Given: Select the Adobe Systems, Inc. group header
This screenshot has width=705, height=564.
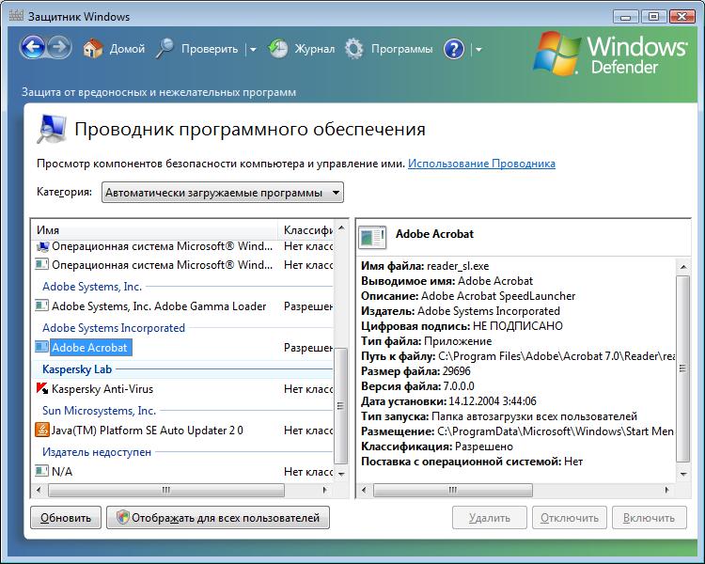Looking at the screenshot, I should point(92,287).
